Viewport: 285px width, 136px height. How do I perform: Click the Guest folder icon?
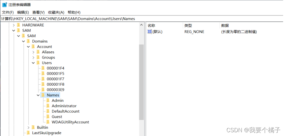tap(48, 116)
